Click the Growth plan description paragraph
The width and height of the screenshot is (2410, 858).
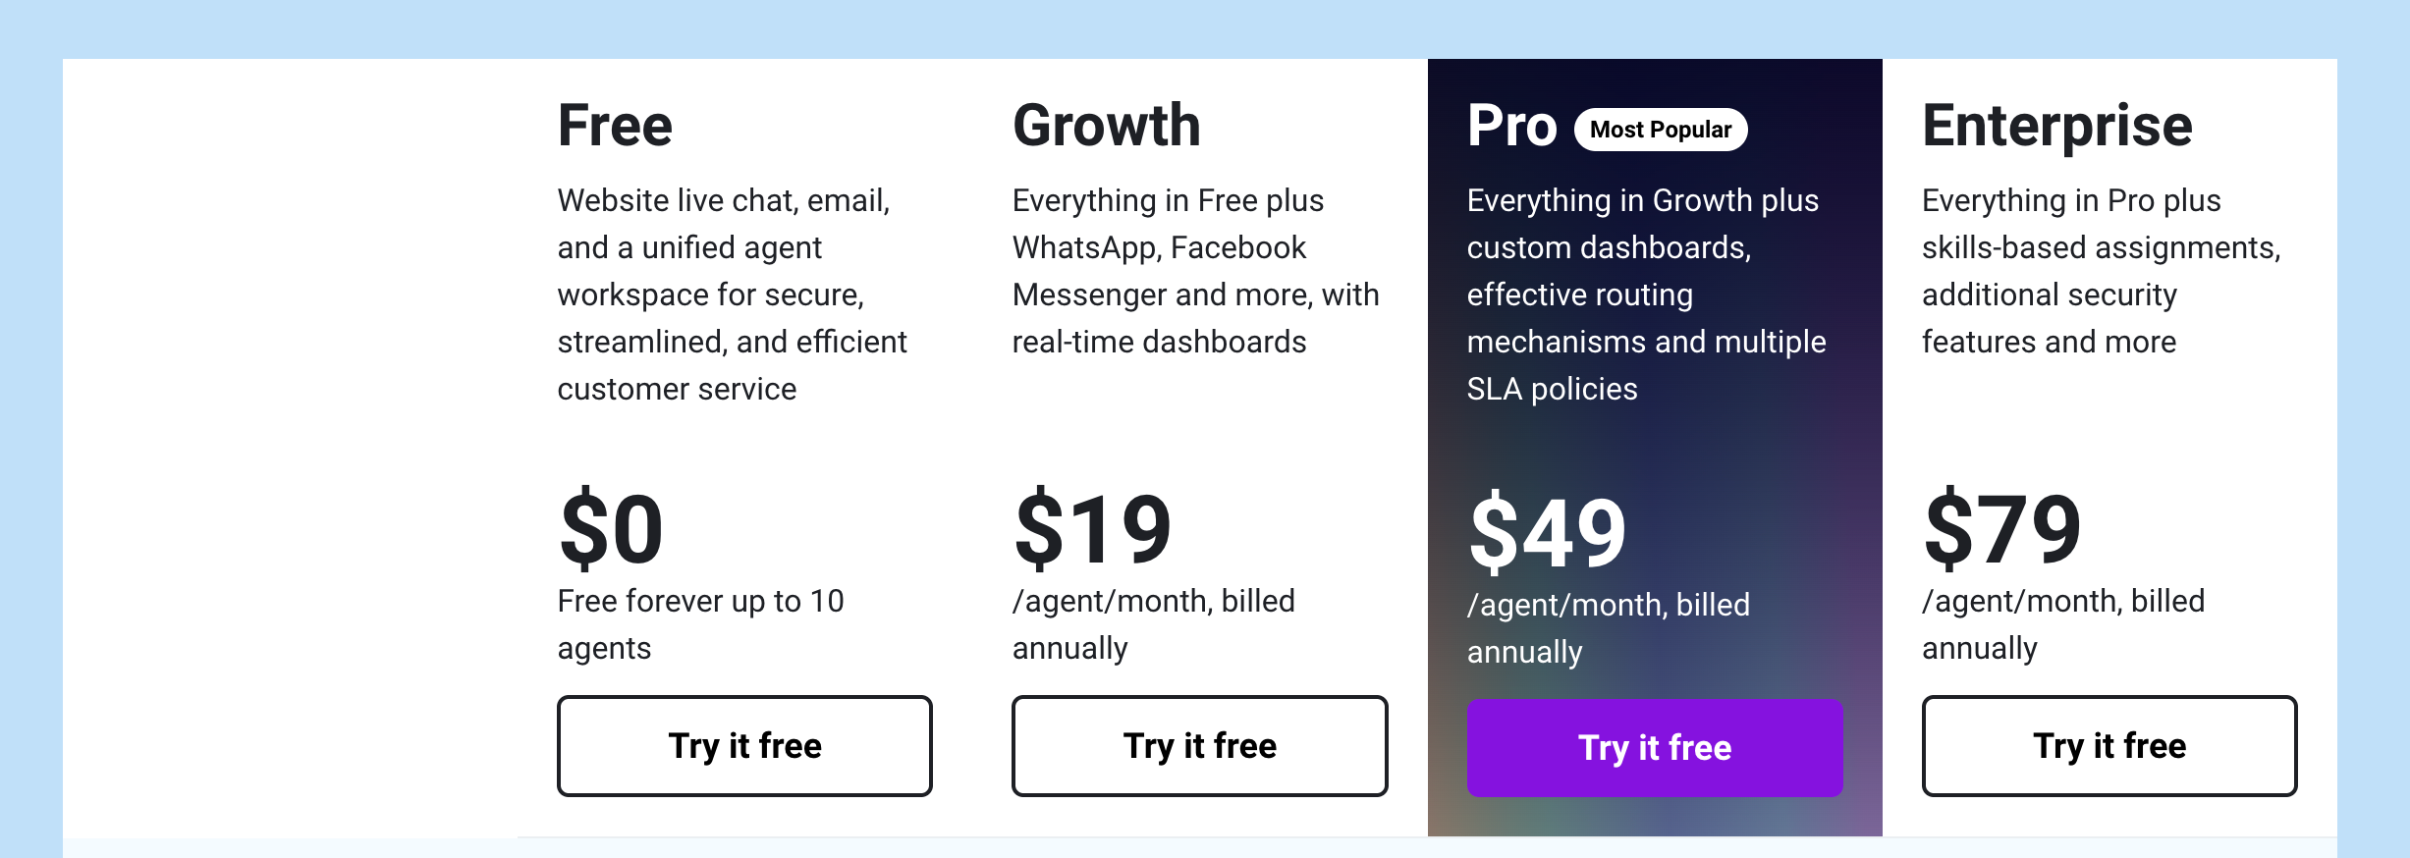pos(1195,271)
